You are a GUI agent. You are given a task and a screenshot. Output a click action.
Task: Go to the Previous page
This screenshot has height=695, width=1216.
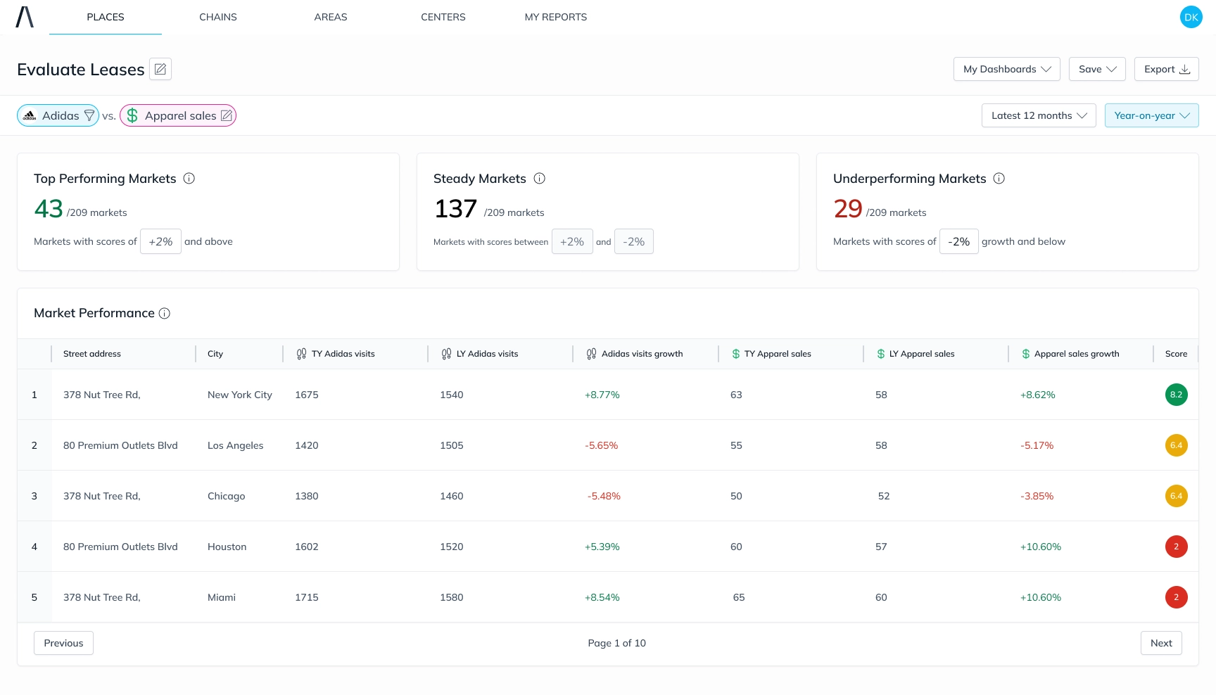63,643
